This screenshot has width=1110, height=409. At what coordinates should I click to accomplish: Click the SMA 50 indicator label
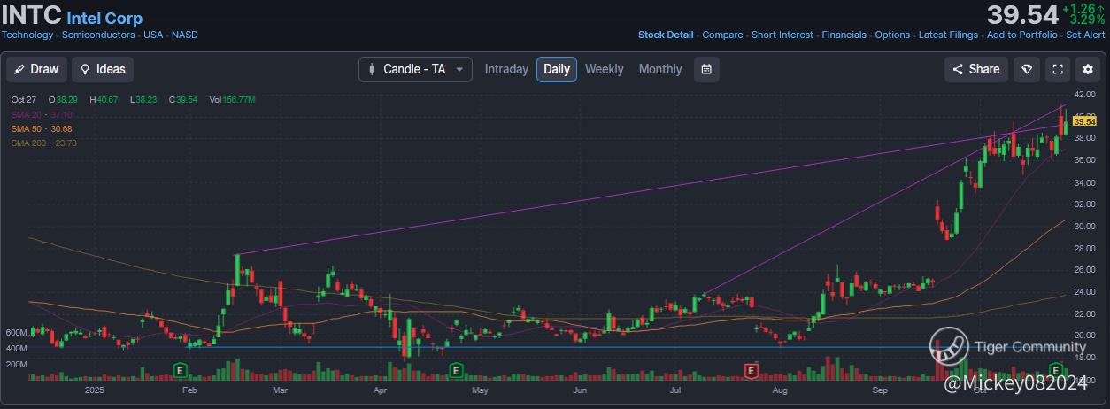pyautogui.click(x=42, y=129)
